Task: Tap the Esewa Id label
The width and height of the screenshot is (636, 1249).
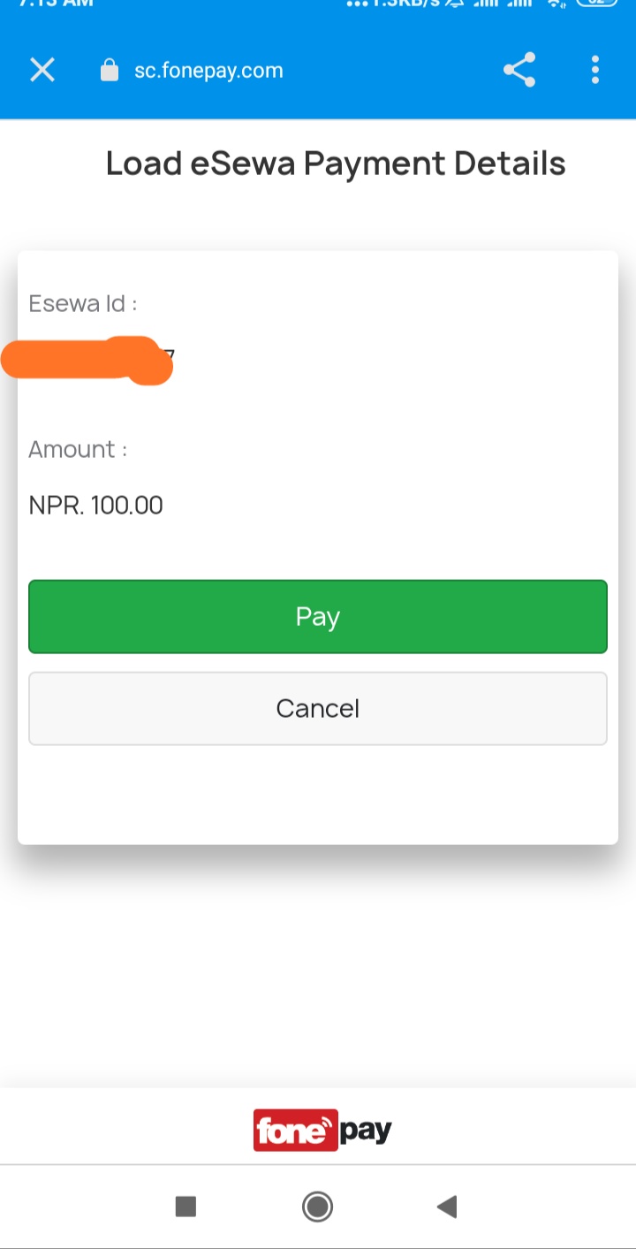Action: [x=83, y=303]
